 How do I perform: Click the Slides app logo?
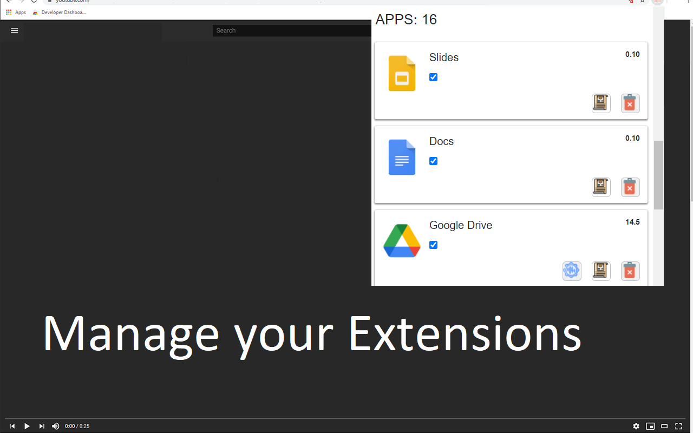click(402, 73)
